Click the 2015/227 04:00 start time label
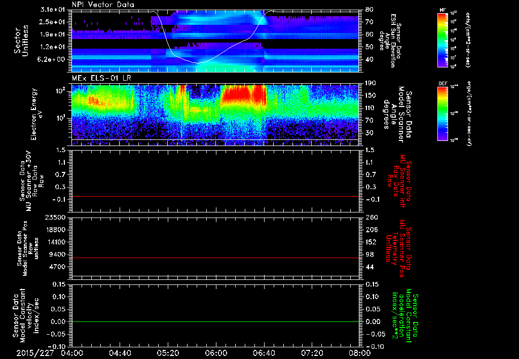The image size is (519, 359). click(x=47, y=353)
